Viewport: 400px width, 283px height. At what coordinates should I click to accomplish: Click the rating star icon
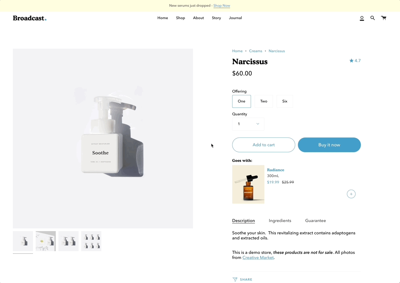coord(351,61)
